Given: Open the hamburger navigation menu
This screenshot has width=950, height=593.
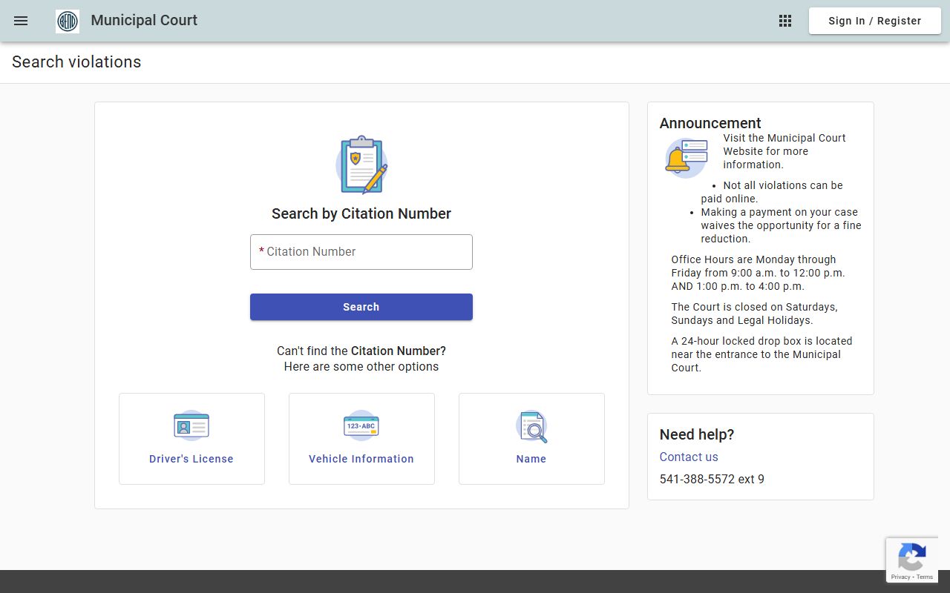Looking at the screenshot, I should [21, 21].
